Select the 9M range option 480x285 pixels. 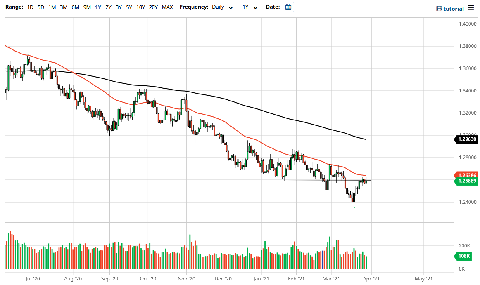tap(86, 7)
